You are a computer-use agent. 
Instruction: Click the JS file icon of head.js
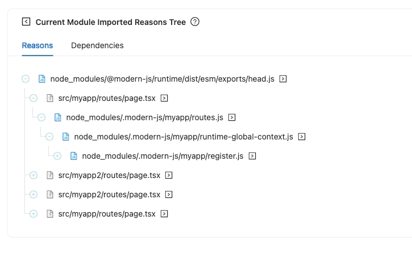42,79
